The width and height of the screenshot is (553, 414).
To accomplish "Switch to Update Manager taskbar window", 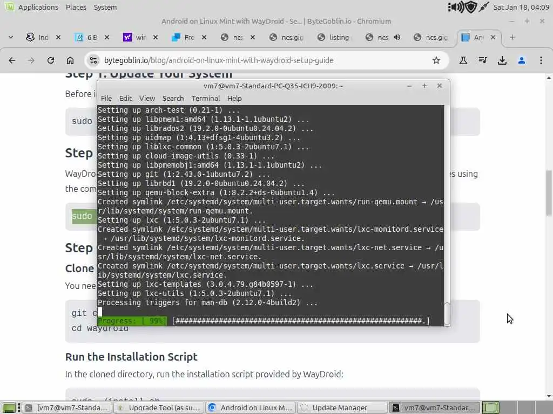I will [343, 408].
